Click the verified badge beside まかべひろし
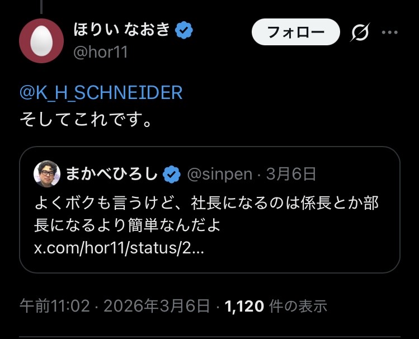This screenshot has height=339, width=419. click(x=171, y=175)
